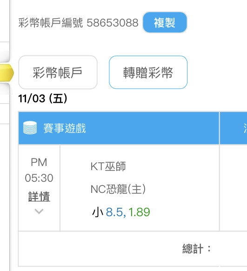
Task: Expand the match row with chevron arrow
Action: tap(39, 211)
